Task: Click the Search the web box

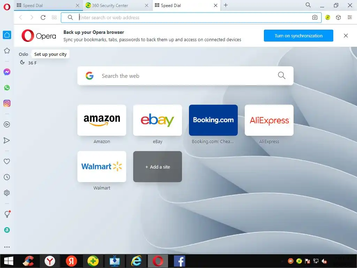Action: 185,76
